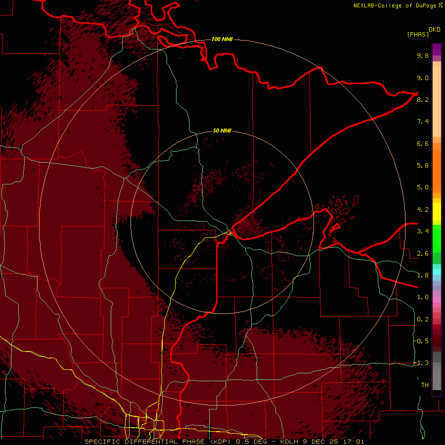
Task: Pick the pink band beside the 1.0 value
Action: tap(437, 300)
